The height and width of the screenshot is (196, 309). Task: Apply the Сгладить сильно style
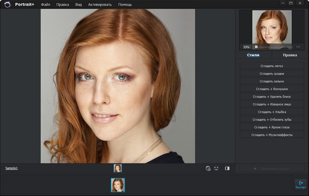pyautogui.click(x=272, y=81)
